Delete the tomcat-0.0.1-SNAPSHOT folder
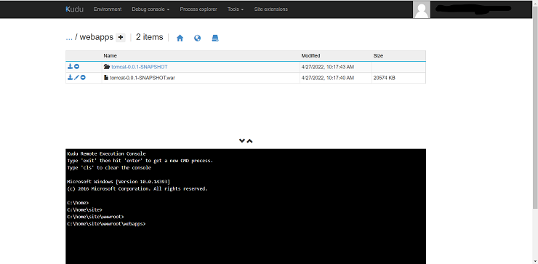 [x=77, y=67]
